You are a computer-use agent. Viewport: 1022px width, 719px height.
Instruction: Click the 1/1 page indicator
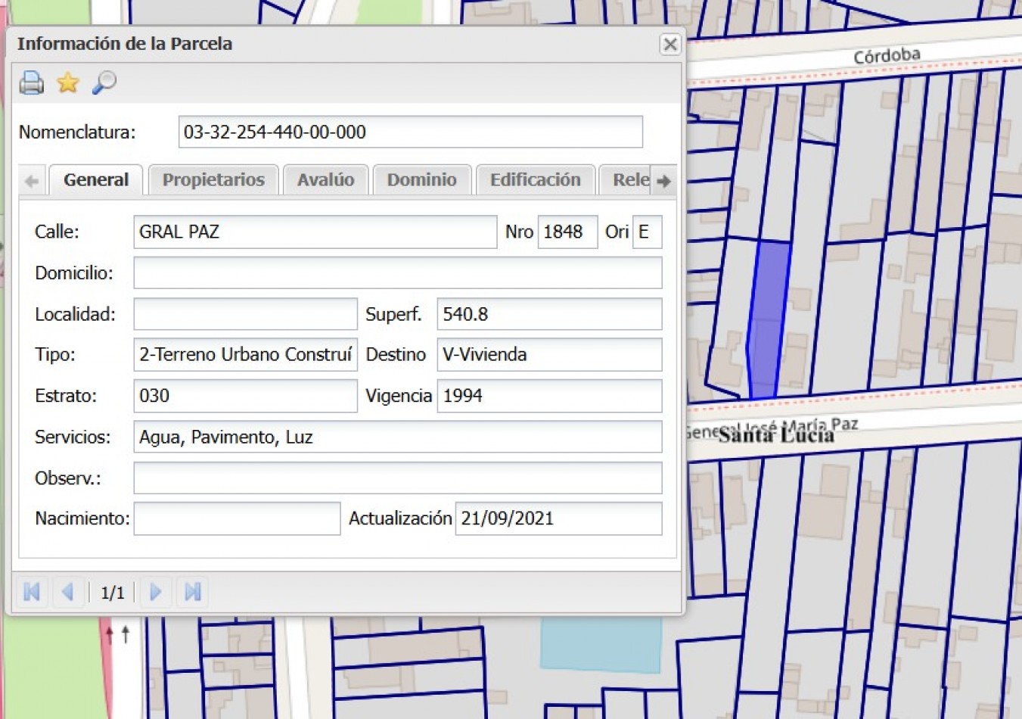coord(113,593)
